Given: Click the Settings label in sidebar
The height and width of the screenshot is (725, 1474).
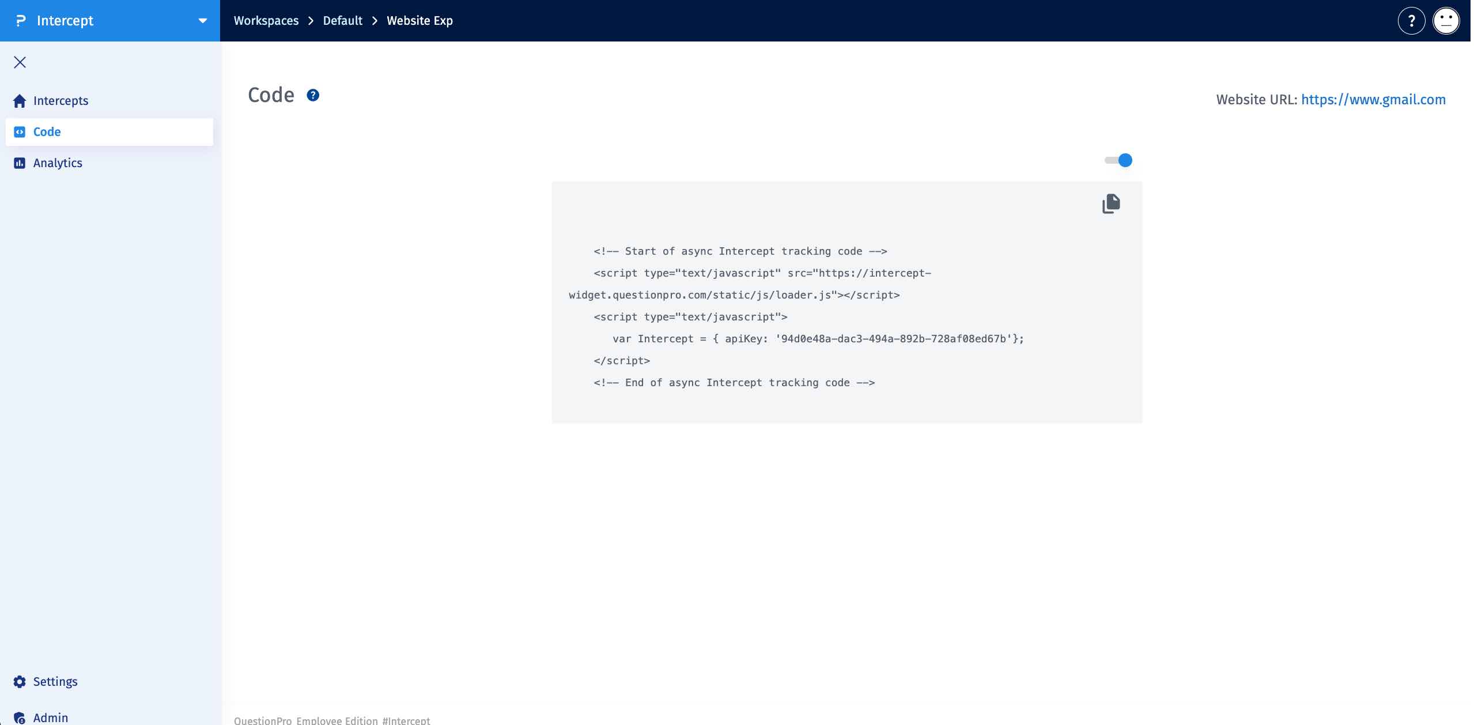Looking at the screenshot, I should tap(55, 681).
